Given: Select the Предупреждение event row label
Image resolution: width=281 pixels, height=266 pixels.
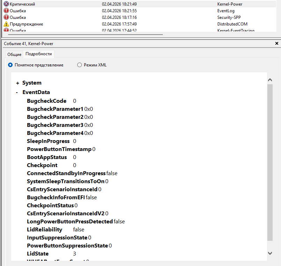Looking at the screenshot, I should click(27, 24).
